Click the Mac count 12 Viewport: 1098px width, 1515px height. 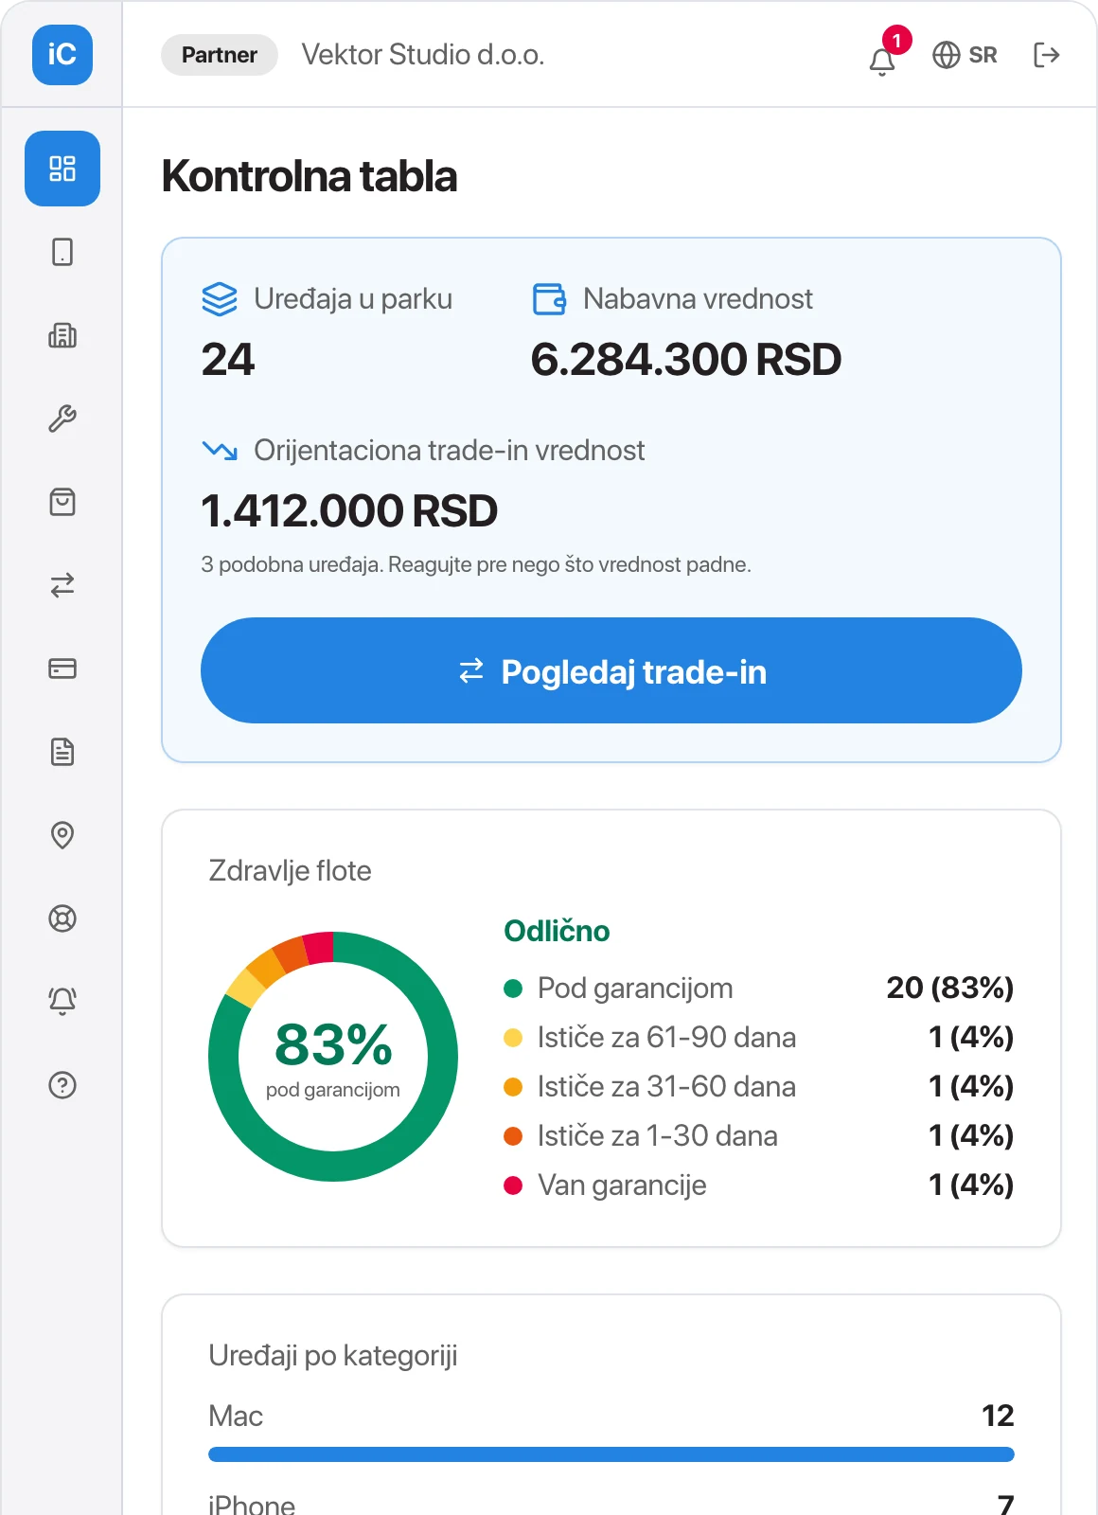click(998, 1417)
